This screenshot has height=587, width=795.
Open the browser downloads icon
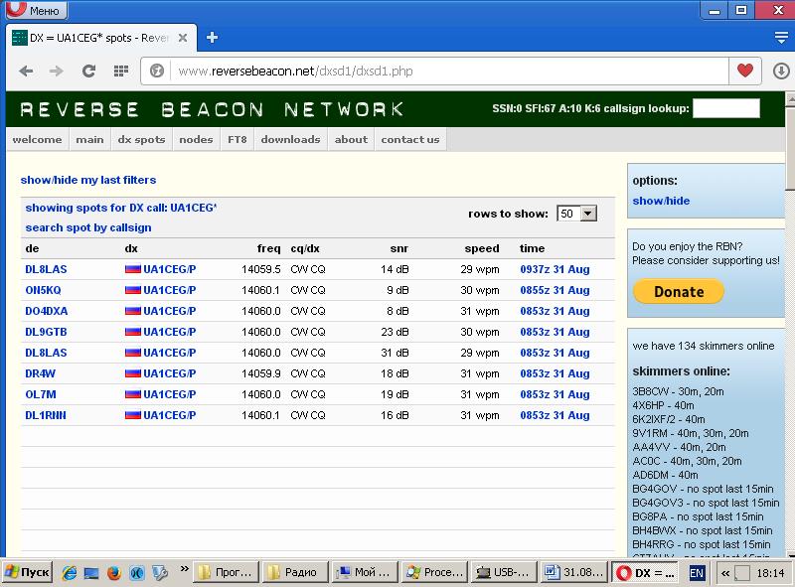781,71
